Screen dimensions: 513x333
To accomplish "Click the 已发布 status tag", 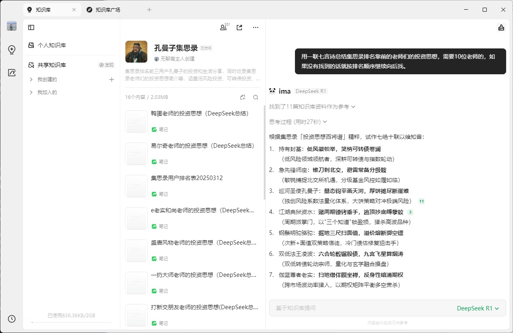I will 206,48.
